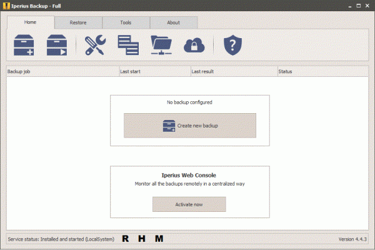375x250 pixels.
Task: Click the H indicator in the status bar
Action: [x=142, y=239]
